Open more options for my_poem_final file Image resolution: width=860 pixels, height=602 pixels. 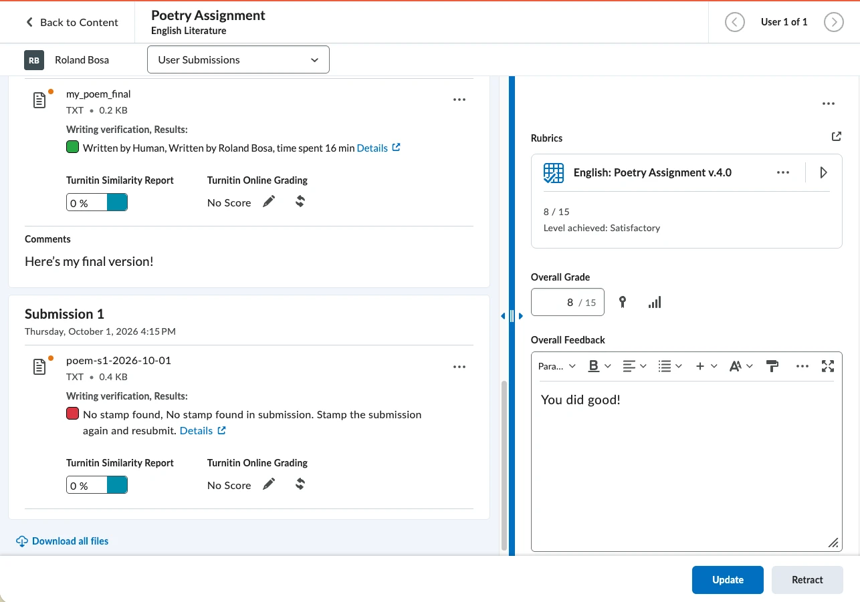(459, 100)
